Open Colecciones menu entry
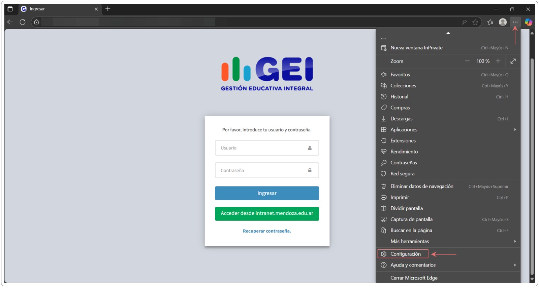 tap(448, 86)
